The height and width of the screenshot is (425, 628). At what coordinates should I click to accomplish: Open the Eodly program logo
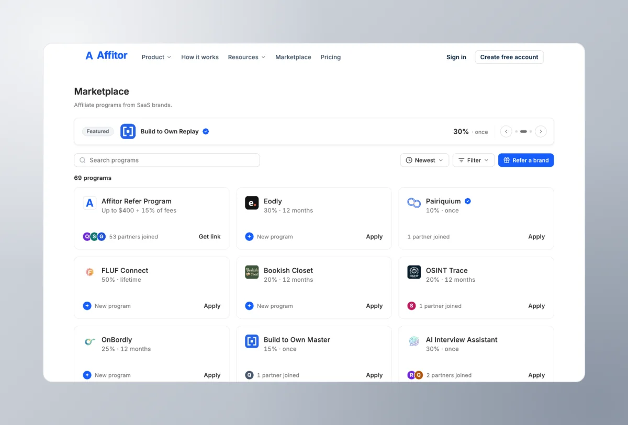[x=252, y=203]
